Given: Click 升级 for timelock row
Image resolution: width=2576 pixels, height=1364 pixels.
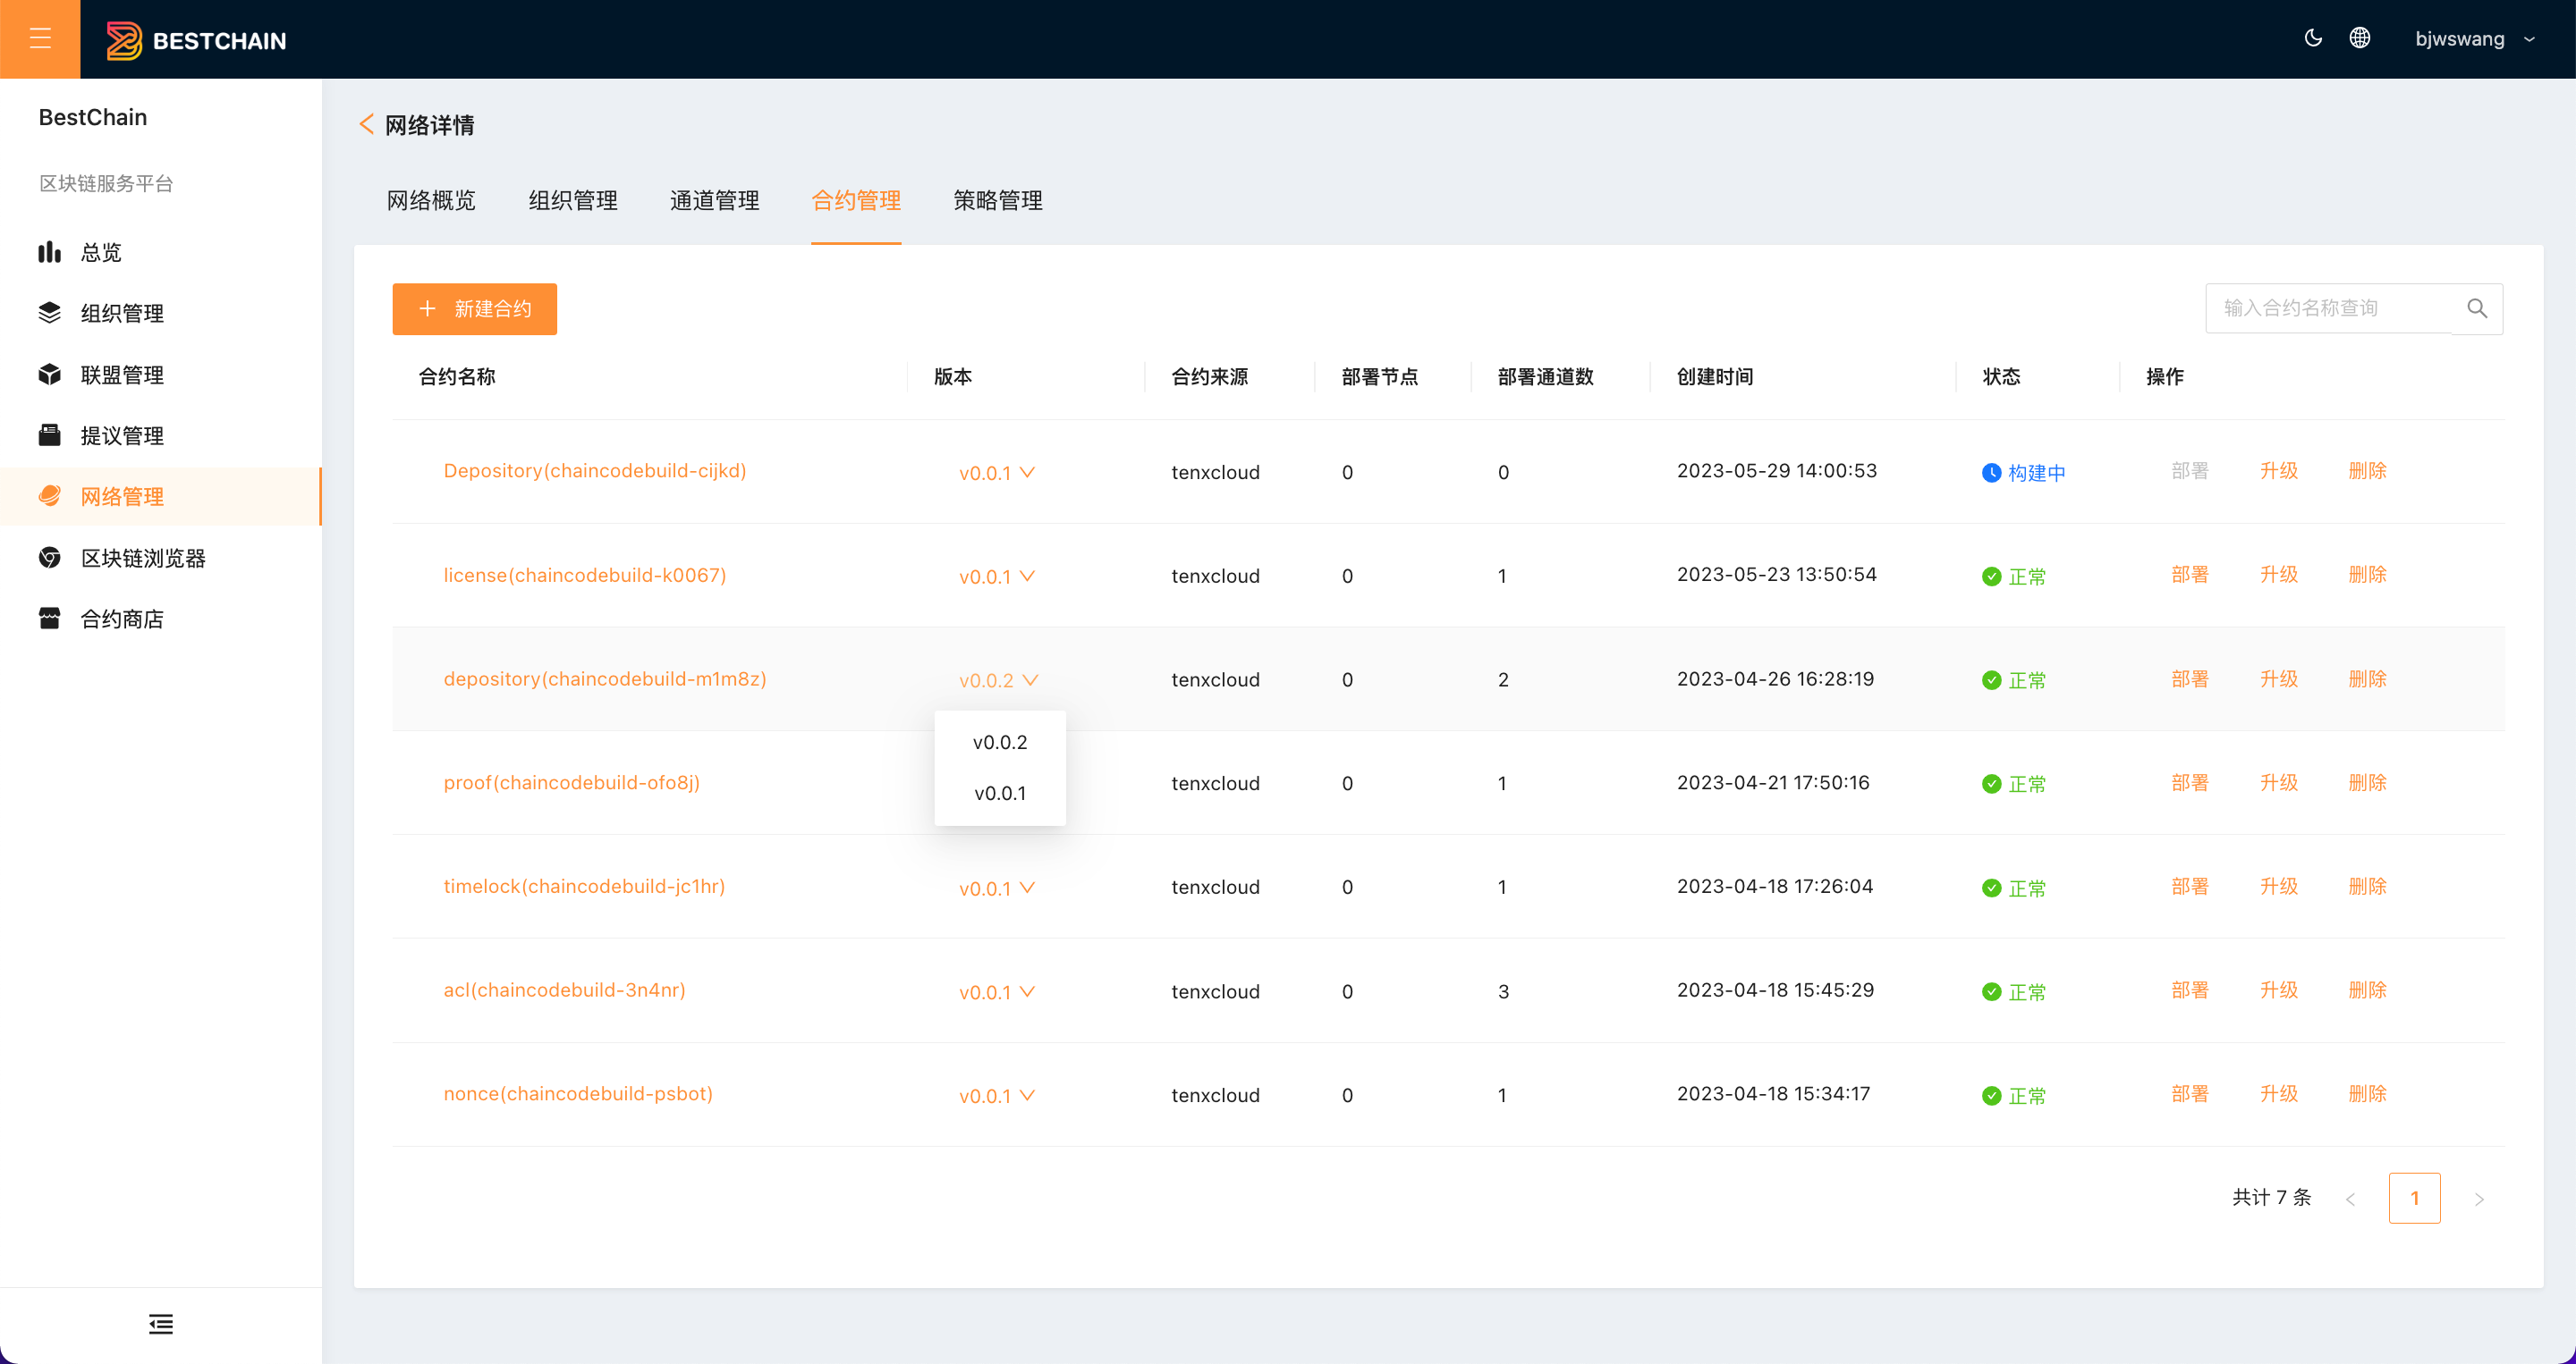Looking at the screenshot, I should 2279,887.
